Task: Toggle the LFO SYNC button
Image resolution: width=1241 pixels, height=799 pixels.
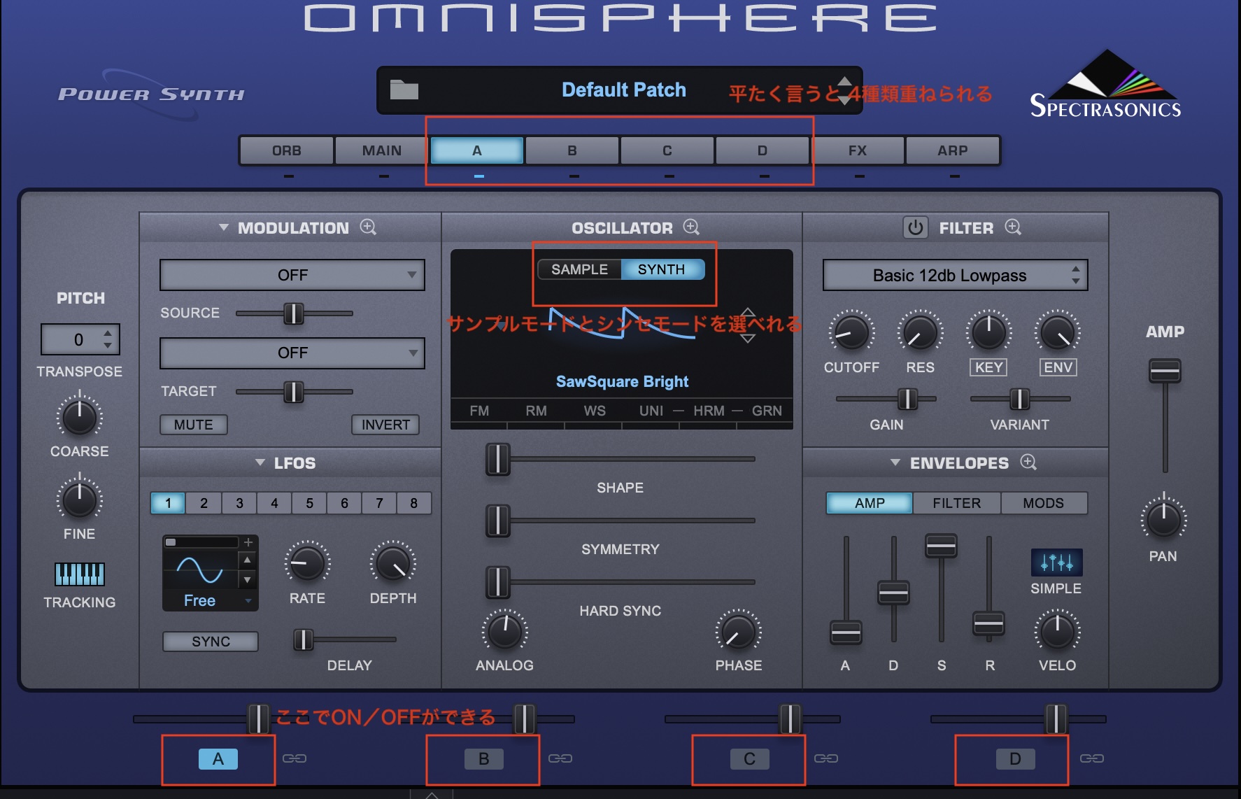Action: [x=211, y=642]
